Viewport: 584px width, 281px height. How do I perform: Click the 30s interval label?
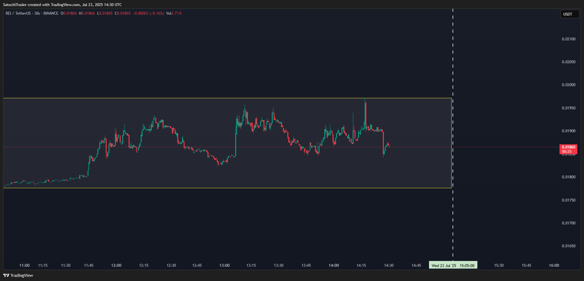[x=37, y=13]
